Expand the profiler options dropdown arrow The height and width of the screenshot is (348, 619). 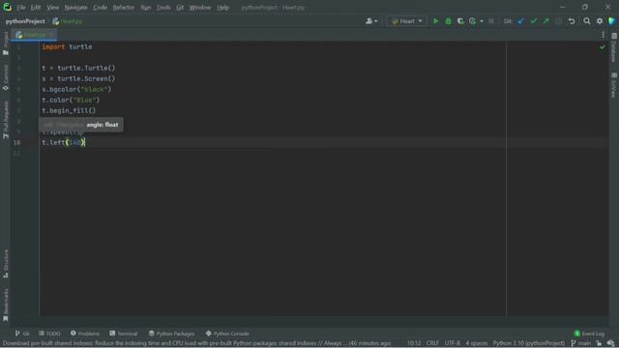click(x=482, y=21)
